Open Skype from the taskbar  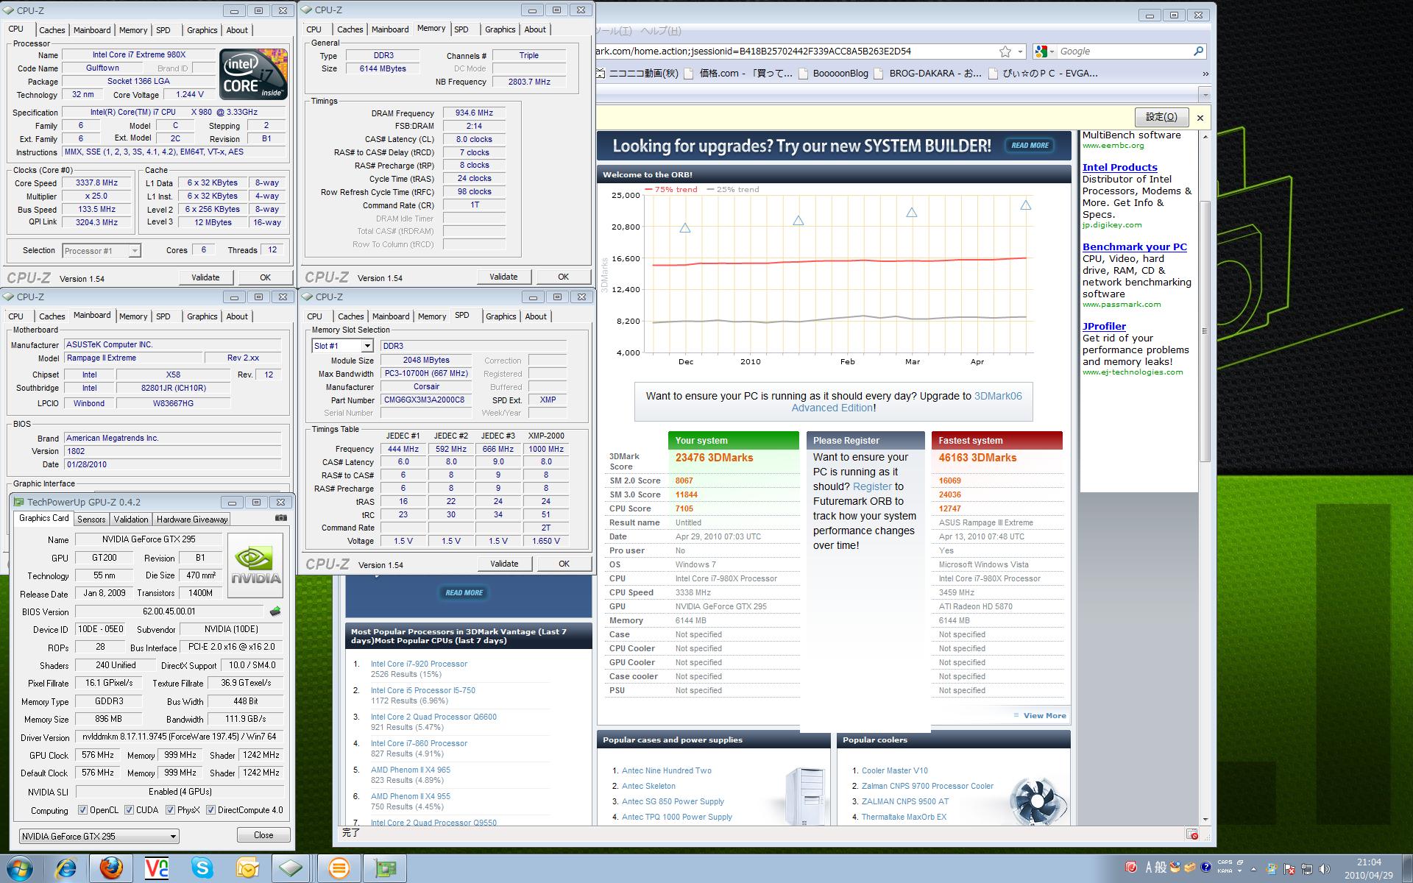click(202, 868)
